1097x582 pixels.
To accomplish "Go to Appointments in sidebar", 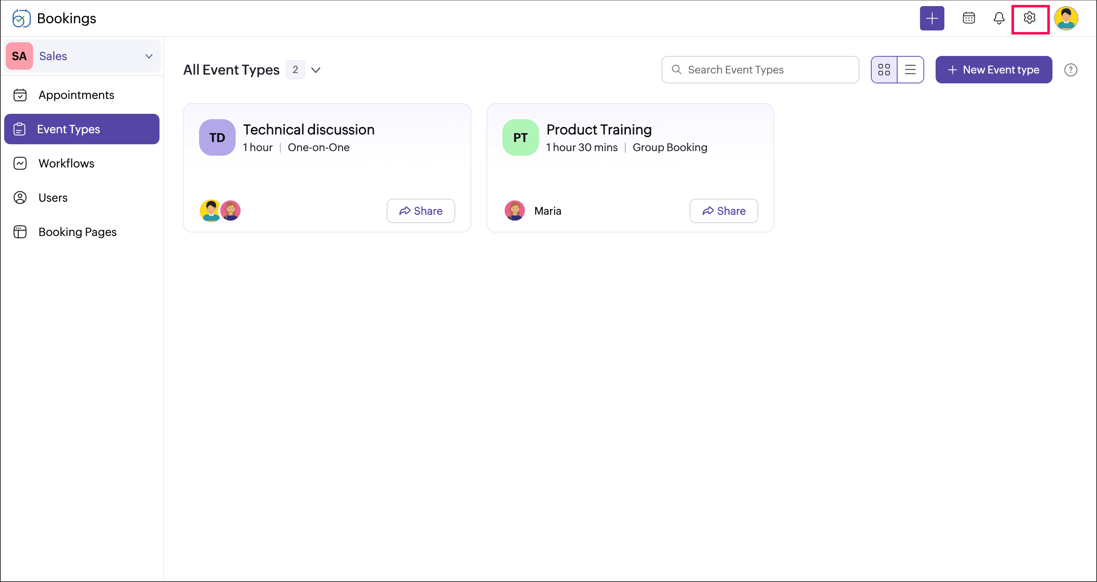I will click(x=82, y=95).
